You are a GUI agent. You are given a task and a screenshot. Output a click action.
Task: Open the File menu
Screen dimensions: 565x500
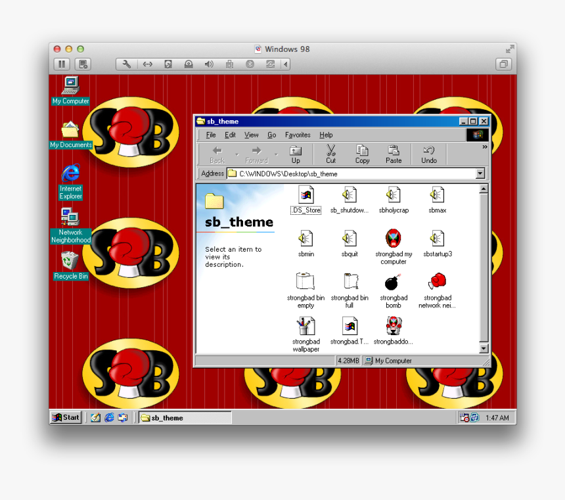pyautogui.click(x=211, y=135)
